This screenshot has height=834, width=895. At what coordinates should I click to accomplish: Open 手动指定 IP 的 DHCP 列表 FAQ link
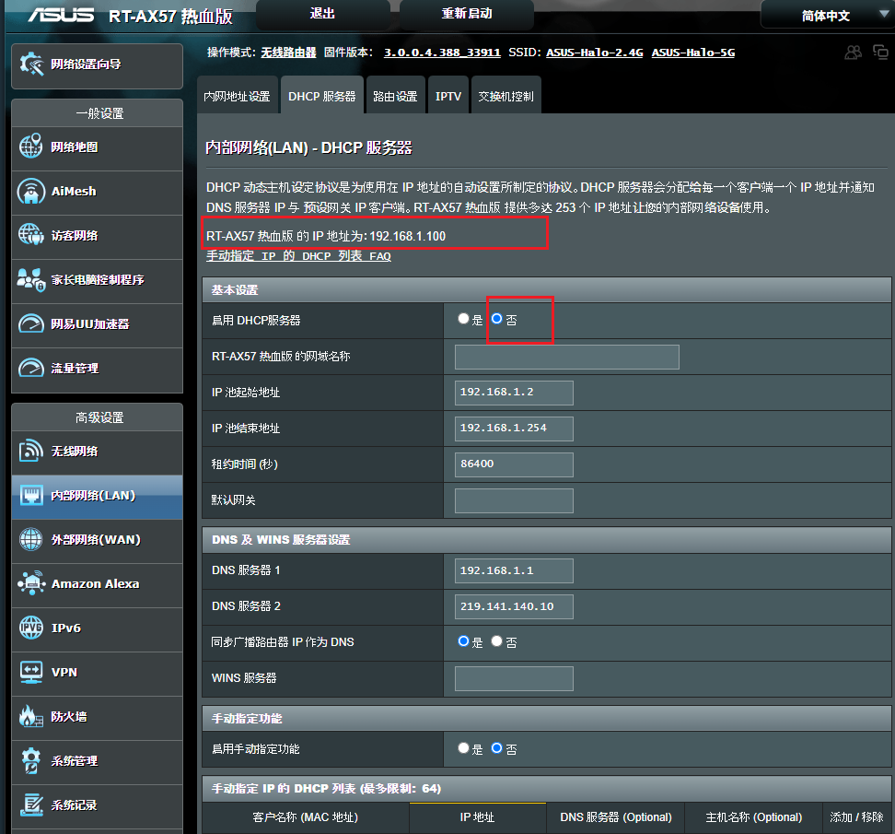click(x=298, y=256)
